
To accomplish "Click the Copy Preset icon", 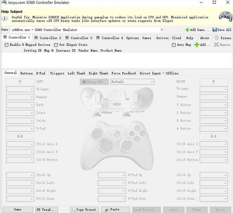I will pyautogui.click(x=73, y=210).
